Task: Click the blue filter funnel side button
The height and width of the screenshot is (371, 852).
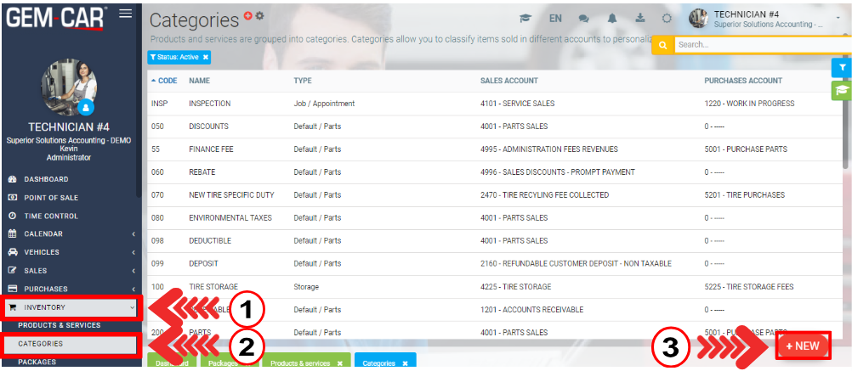Action: 841,67
